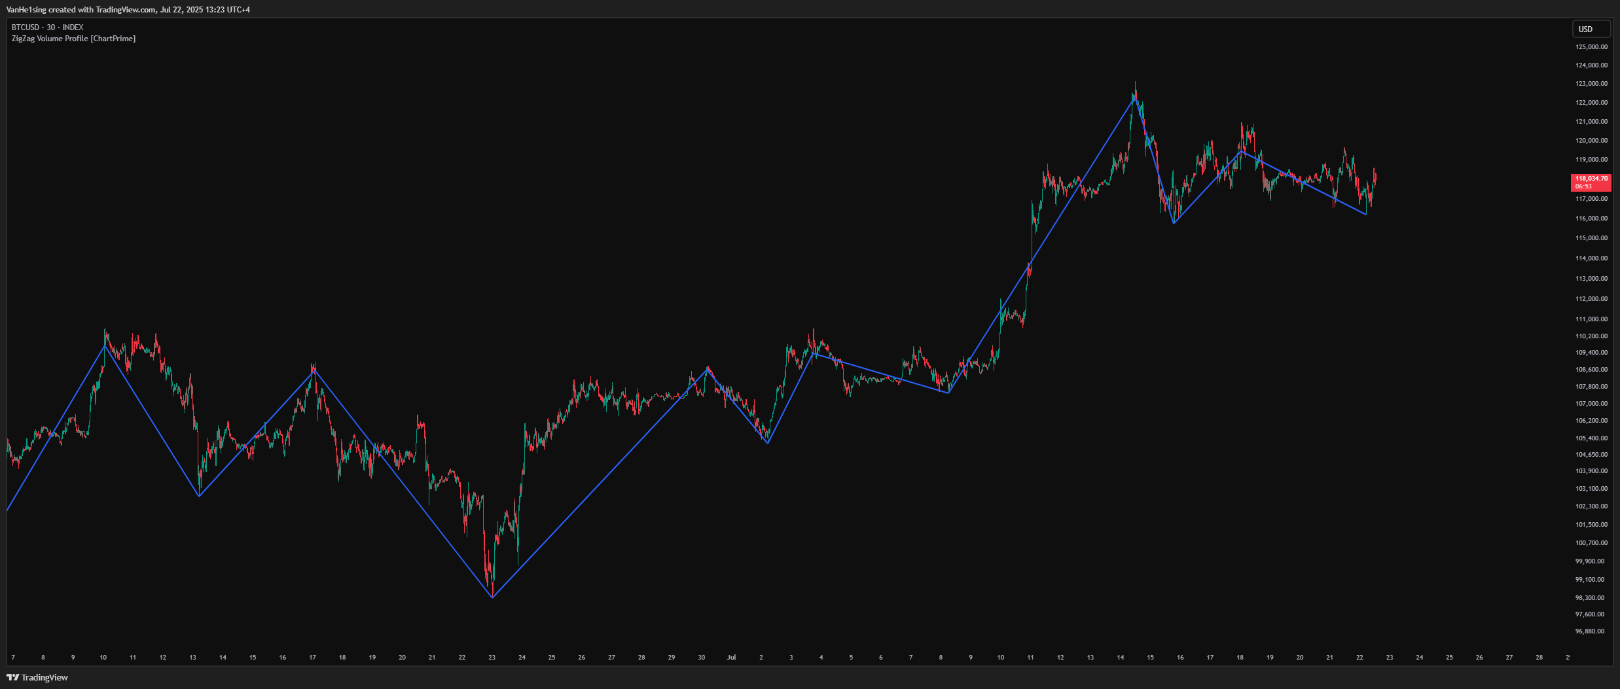The width and height of the screenshot is (1620, 689).
Task: Click the 123,000.00 price axis label
Action: (x=1591, y=84)
